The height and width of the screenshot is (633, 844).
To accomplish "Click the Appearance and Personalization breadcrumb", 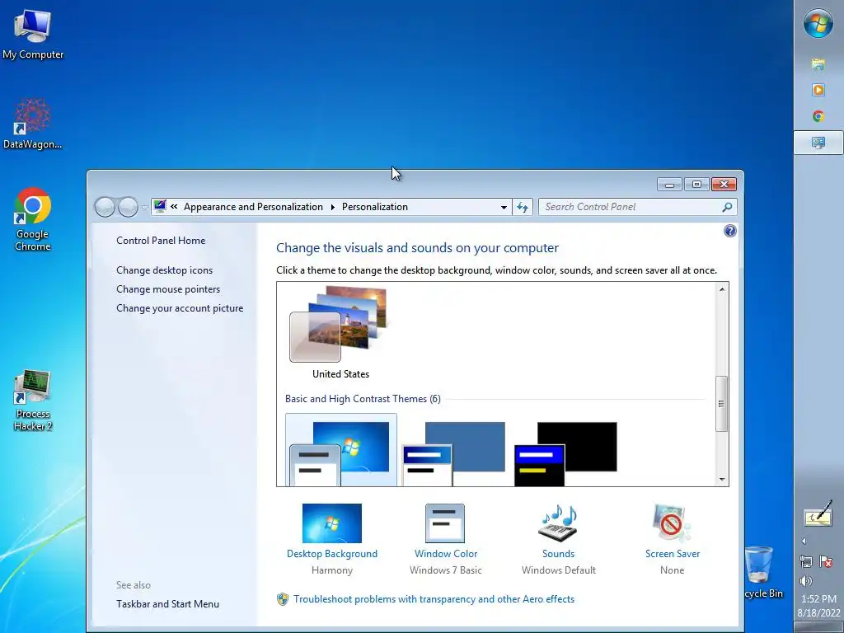I will [254, 207].
